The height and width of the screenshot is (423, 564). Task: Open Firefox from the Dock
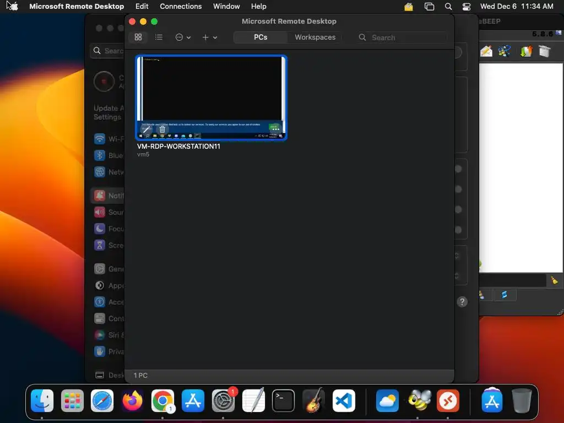click(x=132, y=400)
